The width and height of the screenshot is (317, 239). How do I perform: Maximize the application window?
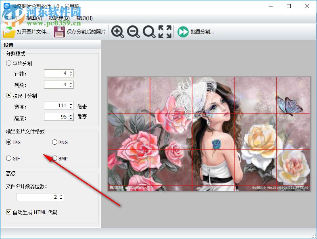(x=289, y=6)
